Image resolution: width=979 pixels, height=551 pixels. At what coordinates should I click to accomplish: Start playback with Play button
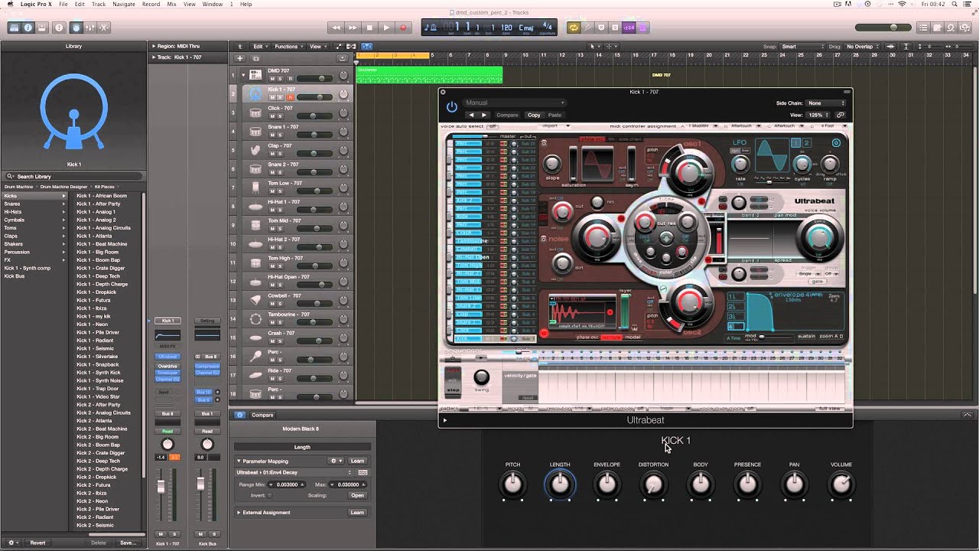[386, 28]
